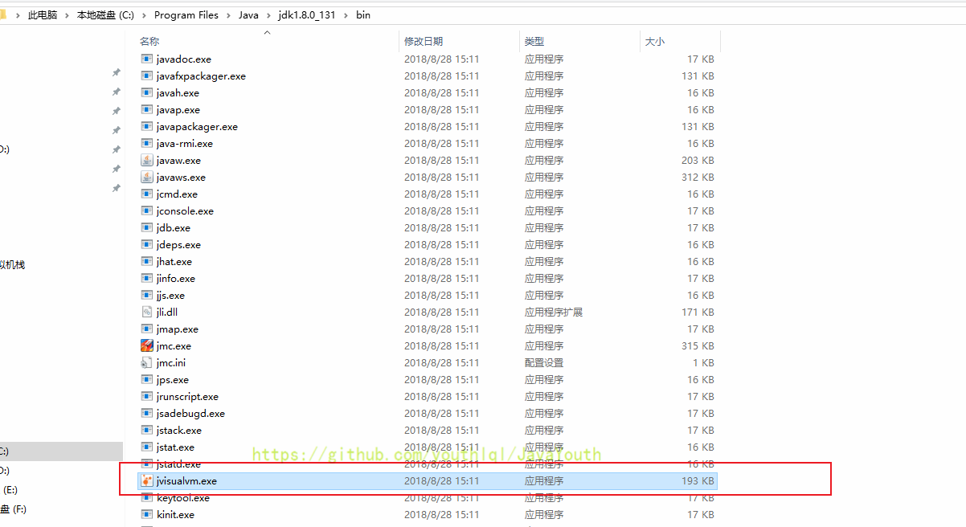Click the jmap.exe file icon
Viewport: 966px width, 527px height.
coord(146,329)
